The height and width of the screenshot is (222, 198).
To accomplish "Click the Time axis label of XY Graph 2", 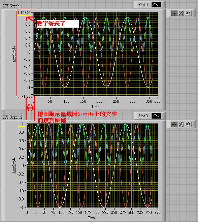I will pos(92,218).
